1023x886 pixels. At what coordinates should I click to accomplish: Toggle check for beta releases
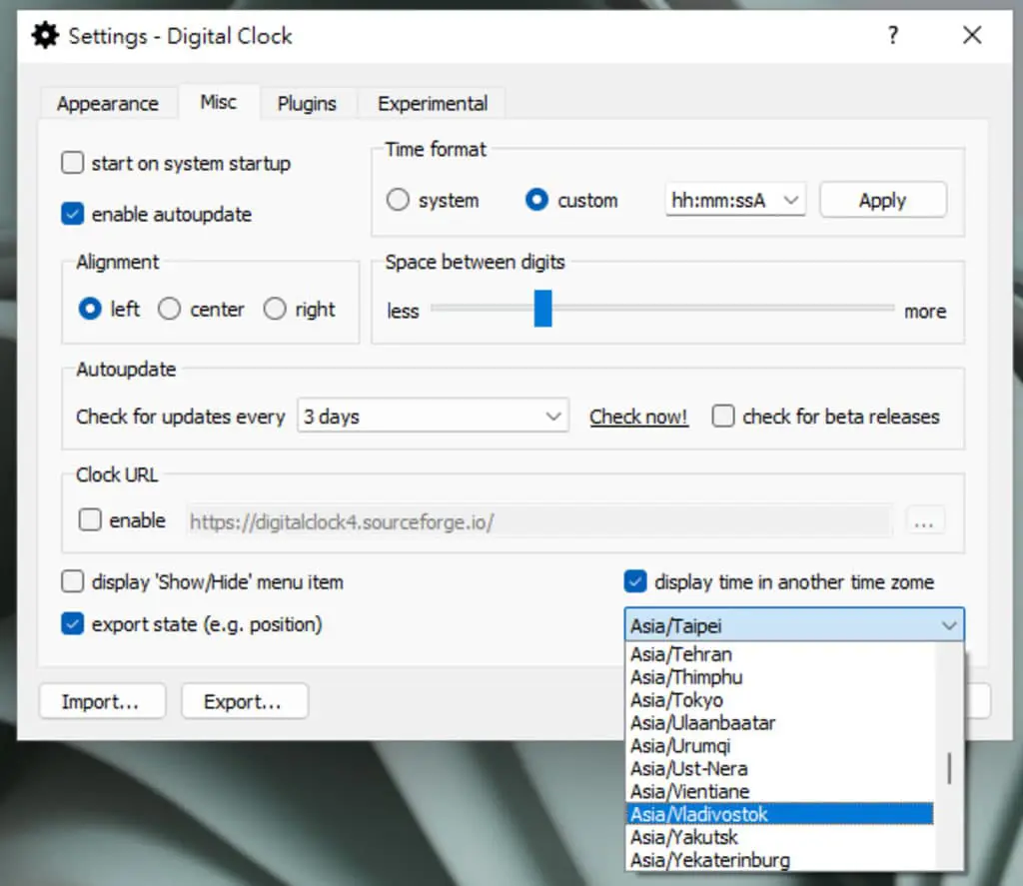[723, 417]
